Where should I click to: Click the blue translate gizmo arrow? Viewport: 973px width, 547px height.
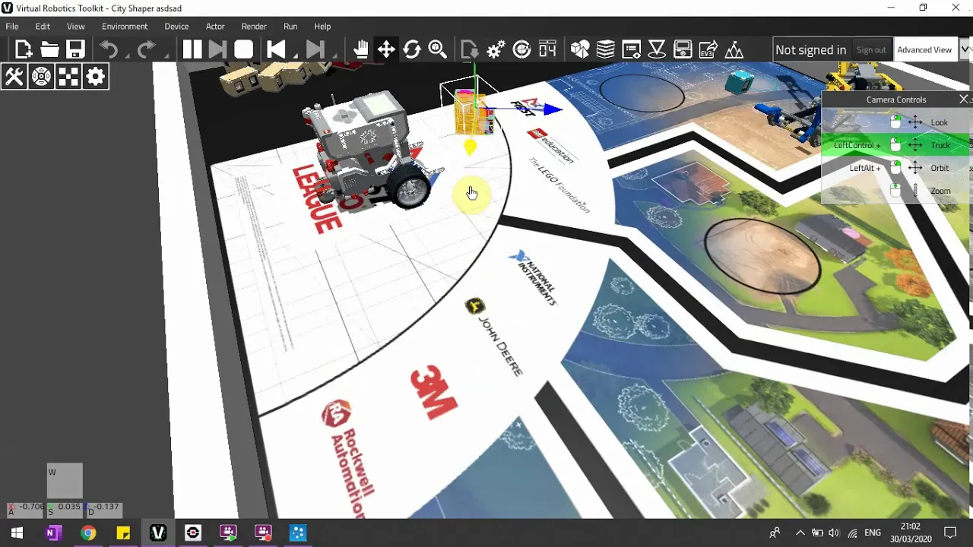pyautogui.click(x=552, y=110)
